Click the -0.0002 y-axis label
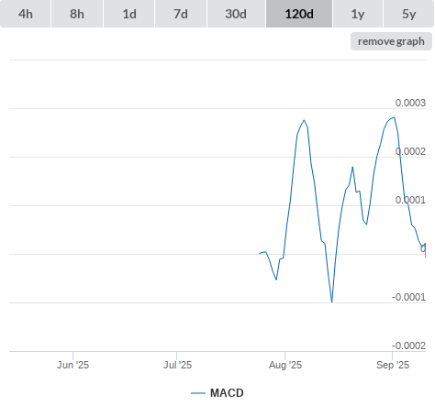The image size is (435, 417). click(408, 346)
